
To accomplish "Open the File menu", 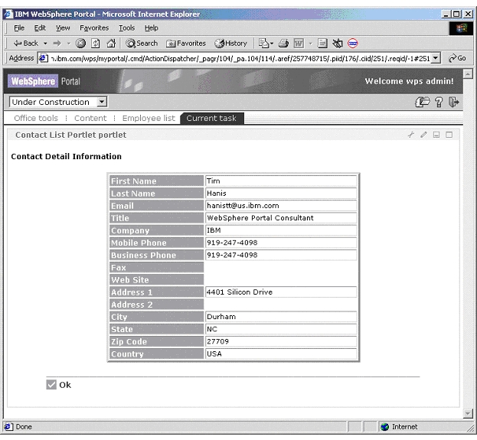I will coord(19,28).
